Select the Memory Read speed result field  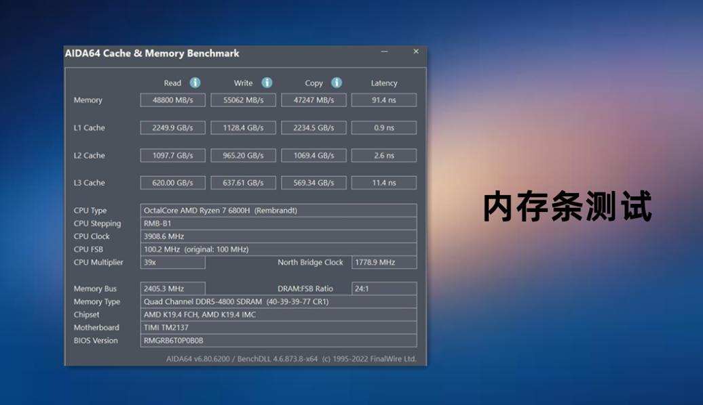pos(172,100)
